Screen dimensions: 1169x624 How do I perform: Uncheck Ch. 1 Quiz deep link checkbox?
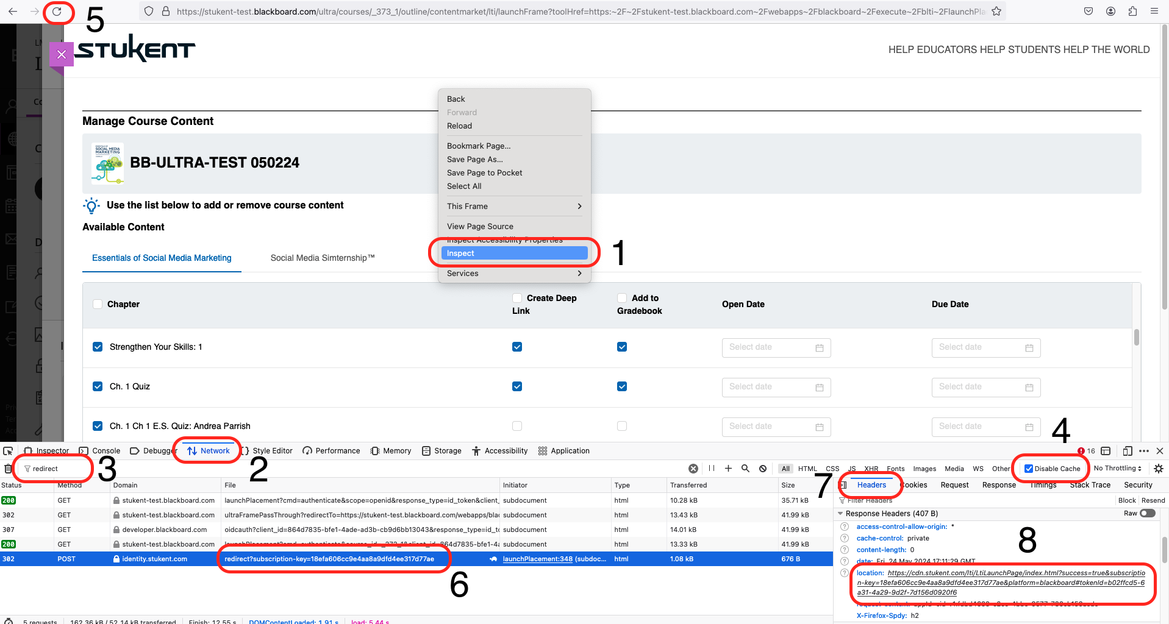coord(517,386)
